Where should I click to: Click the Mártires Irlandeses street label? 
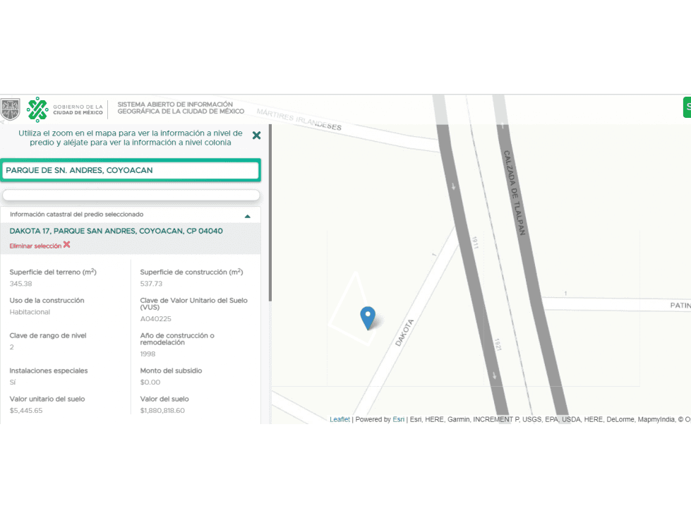coord(299,119)
